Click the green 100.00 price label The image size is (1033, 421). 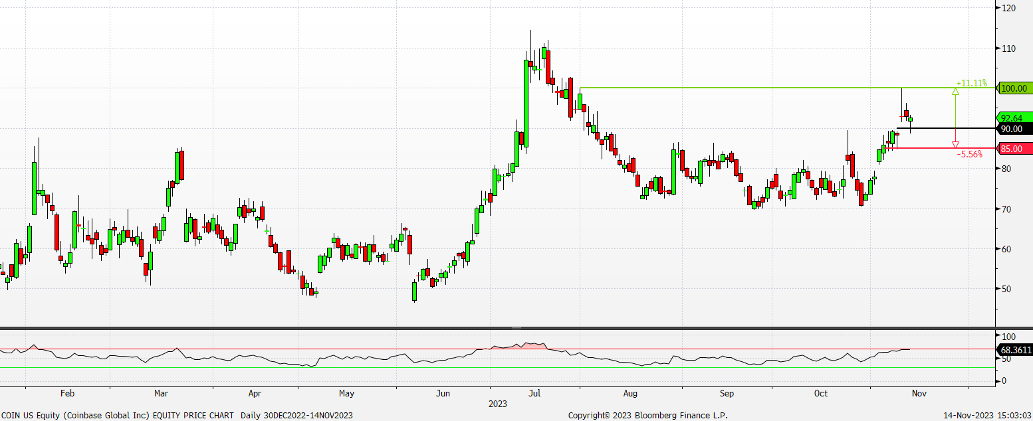point(1016,88)
